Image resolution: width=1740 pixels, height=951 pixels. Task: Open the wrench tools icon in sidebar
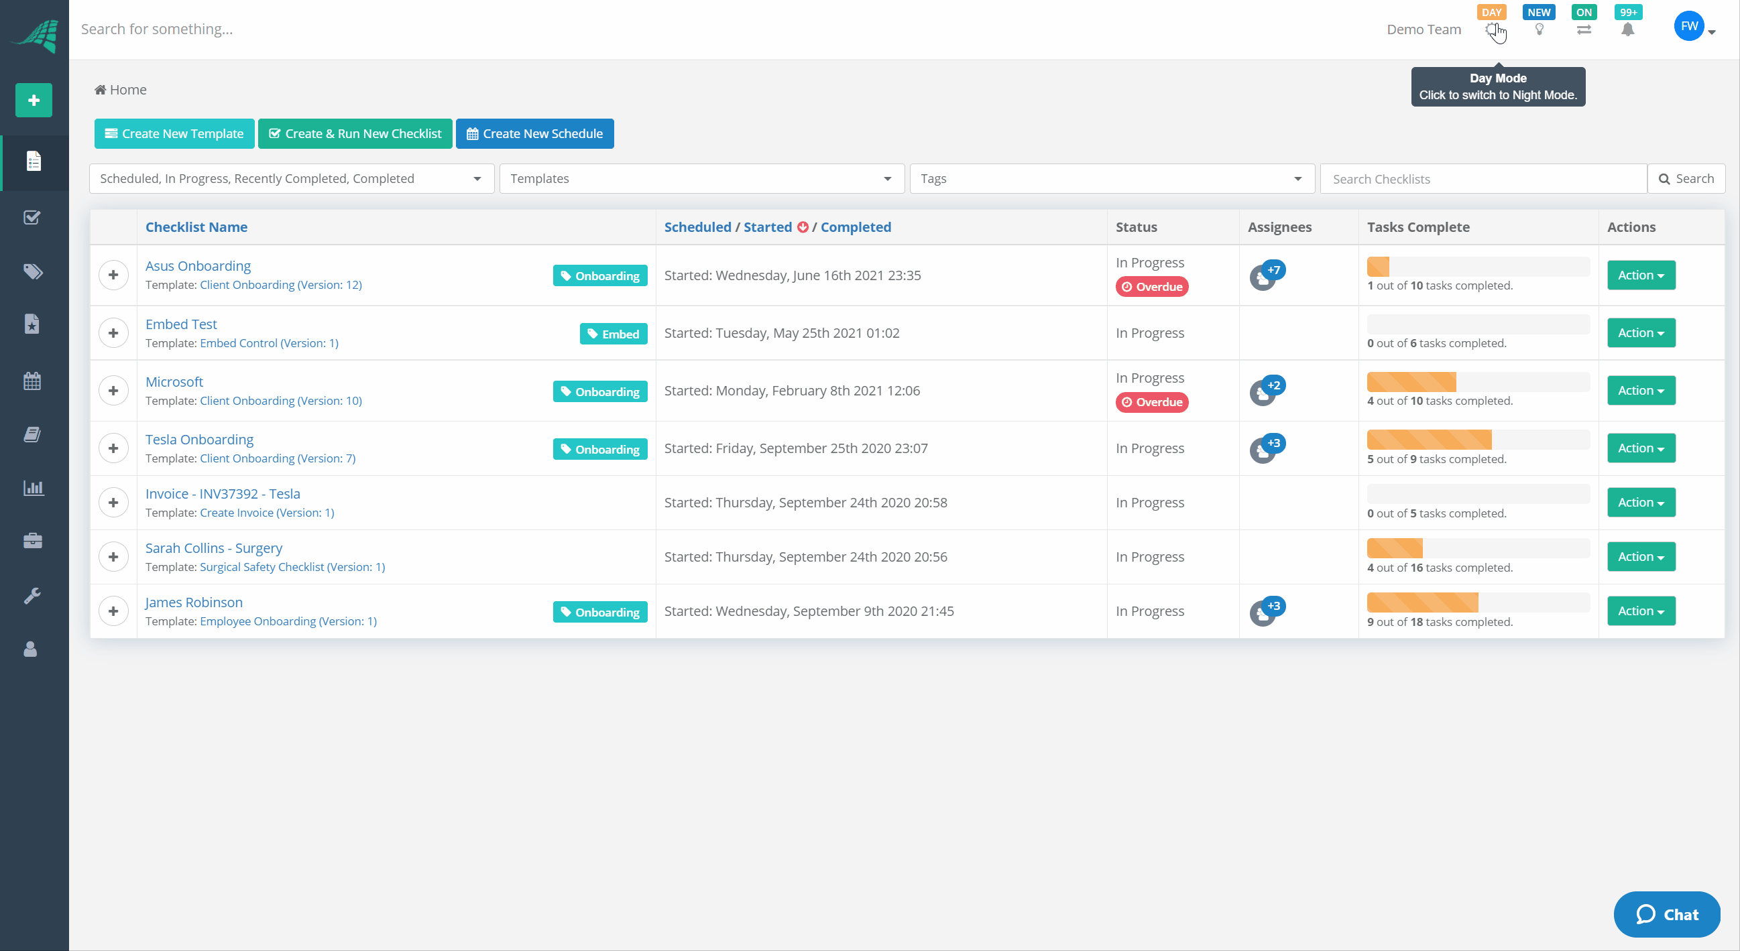click(32, 594)
